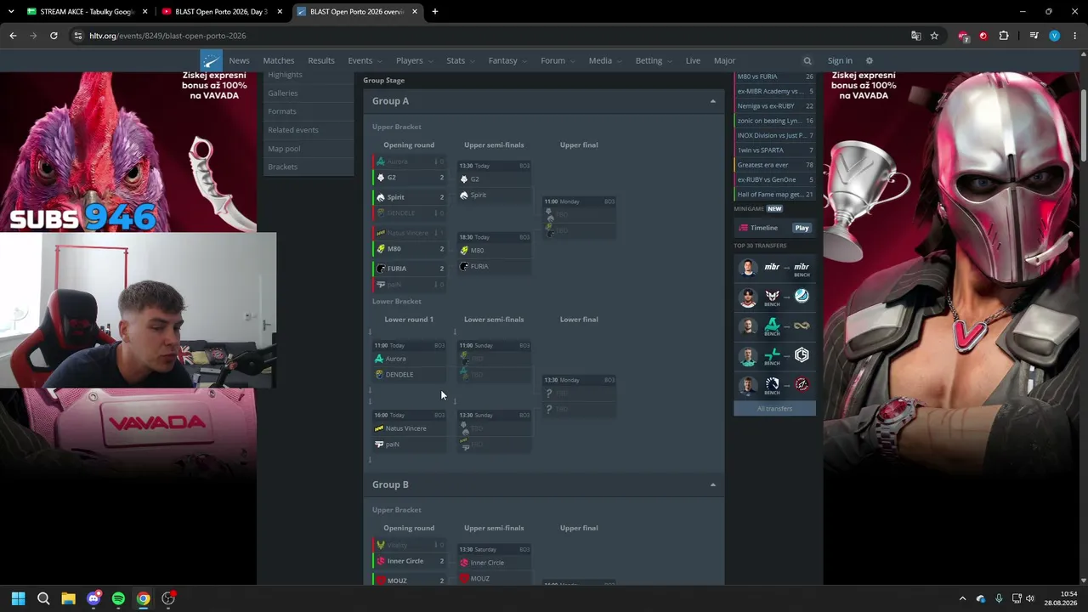Click the OneDrive cloud tray icon

point(981,598)
